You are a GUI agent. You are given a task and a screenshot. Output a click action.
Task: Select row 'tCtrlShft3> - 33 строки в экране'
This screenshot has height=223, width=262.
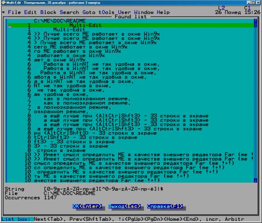pyautogui.click(x=131, y=137)
